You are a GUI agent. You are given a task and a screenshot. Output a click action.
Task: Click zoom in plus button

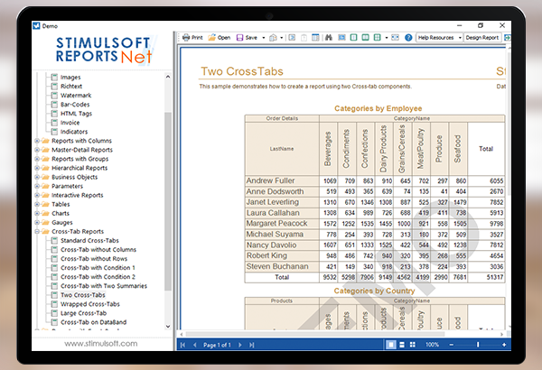pyautogui.click(x=504, y=345)
